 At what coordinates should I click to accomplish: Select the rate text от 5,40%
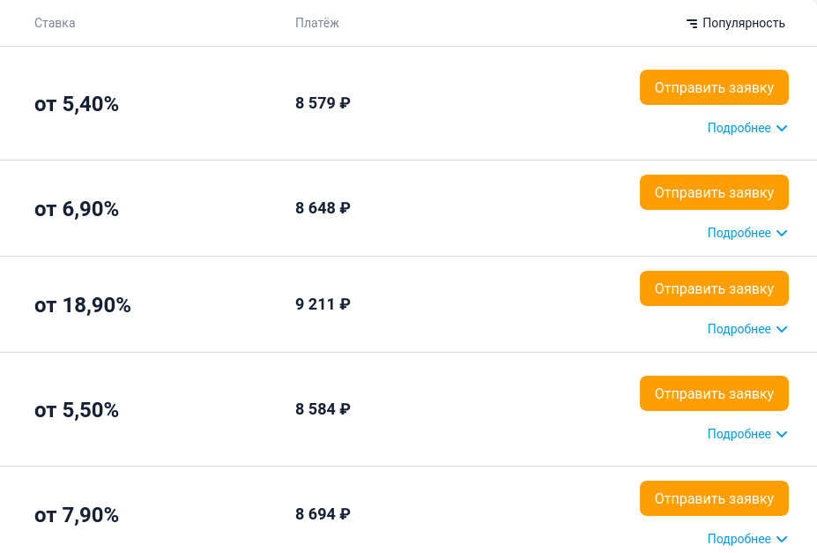click(77, 104)
